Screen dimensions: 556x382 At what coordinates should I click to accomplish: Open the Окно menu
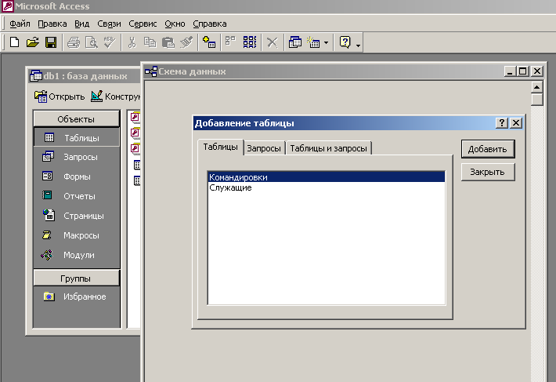click(x=175, y=24)
